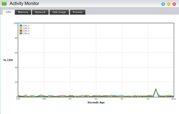The image size is (179, 114).
Task: Click the % CPU axis label
Action: coord(8,60)
